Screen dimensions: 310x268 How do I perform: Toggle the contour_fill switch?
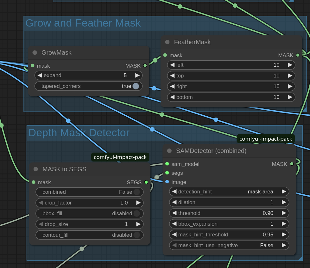click(x=137, y=235)
